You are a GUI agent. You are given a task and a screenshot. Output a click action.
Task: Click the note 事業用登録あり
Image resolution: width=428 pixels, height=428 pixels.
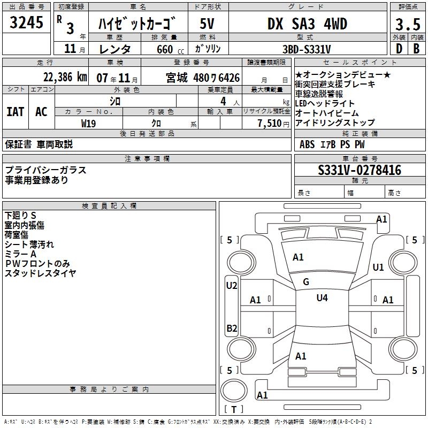click(x=36, y=180)
